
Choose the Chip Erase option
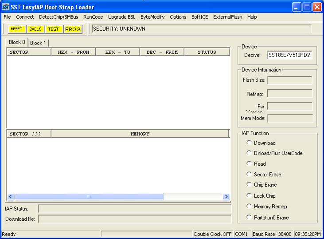(262, 185)
